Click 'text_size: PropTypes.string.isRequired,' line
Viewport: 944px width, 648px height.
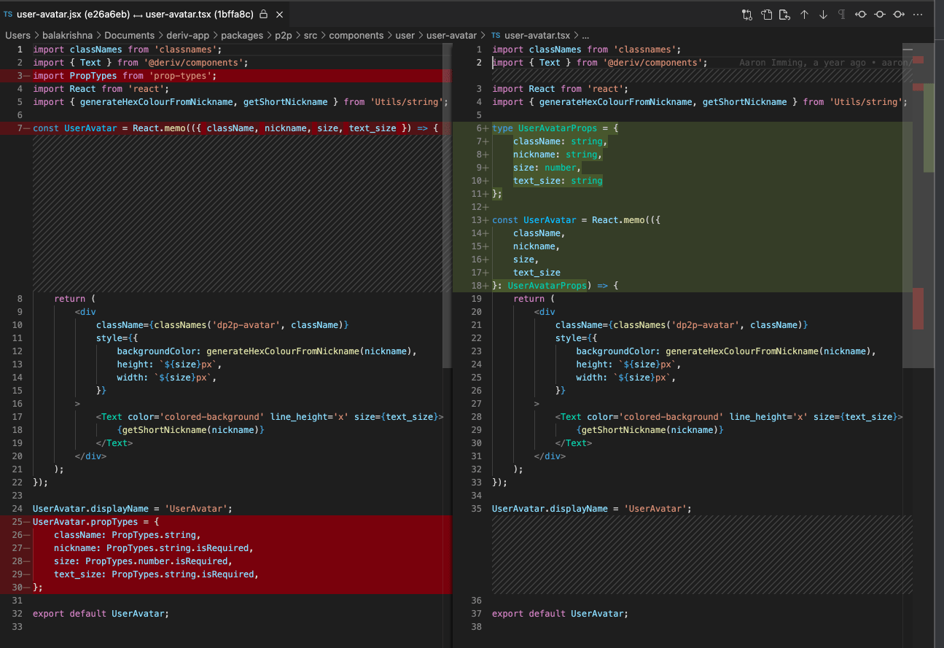click(x=156, y=574)
